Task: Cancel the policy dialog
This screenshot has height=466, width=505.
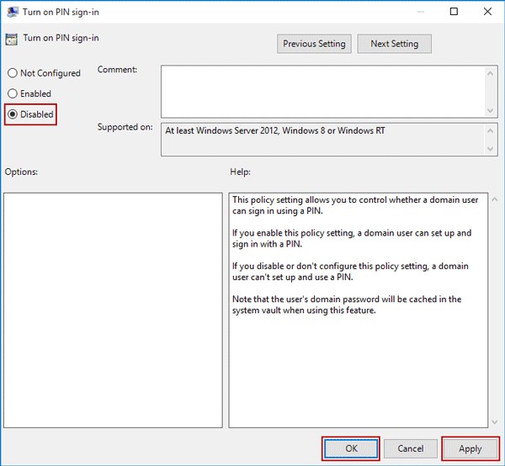Action: click(410, 448)
